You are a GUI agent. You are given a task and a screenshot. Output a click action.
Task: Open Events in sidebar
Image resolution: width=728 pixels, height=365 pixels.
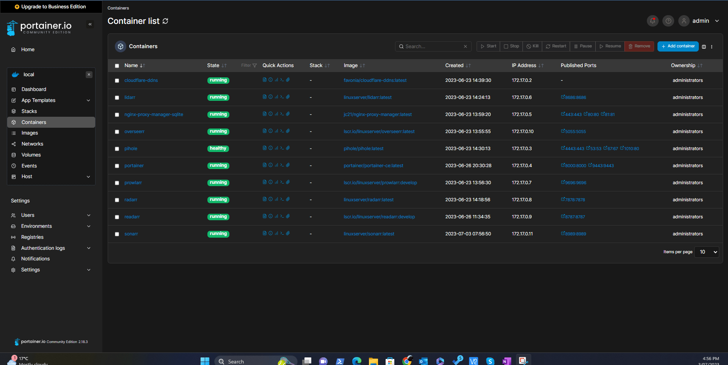coord(29,166)
